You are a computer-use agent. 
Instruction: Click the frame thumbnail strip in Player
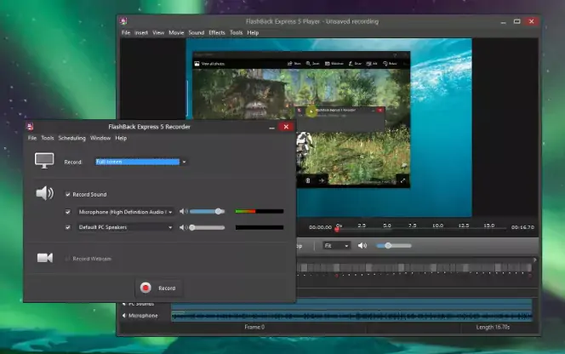[414, 267]
